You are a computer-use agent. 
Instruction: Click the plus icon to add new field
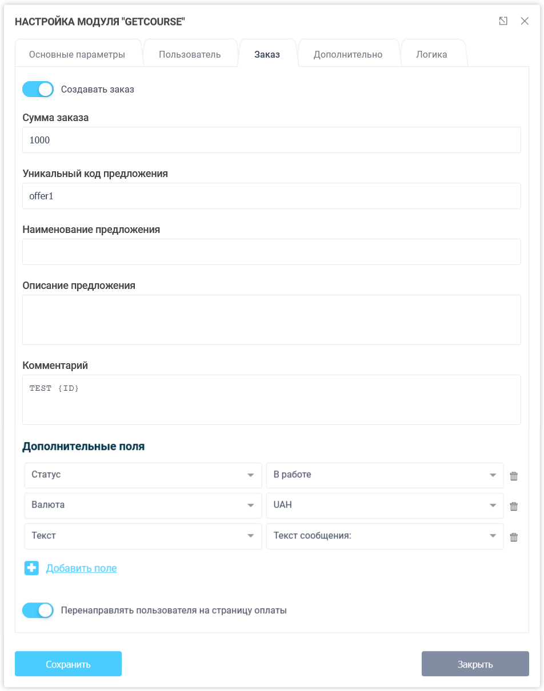pos(31,568)
